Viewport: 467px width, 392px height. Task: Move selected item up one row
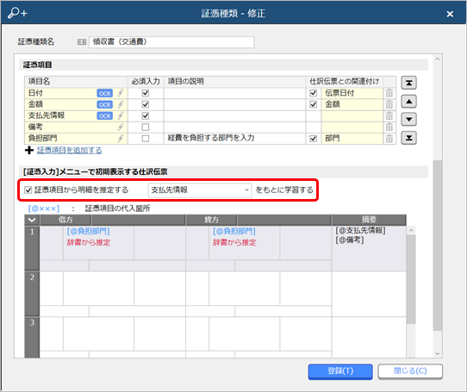[408, 102]
